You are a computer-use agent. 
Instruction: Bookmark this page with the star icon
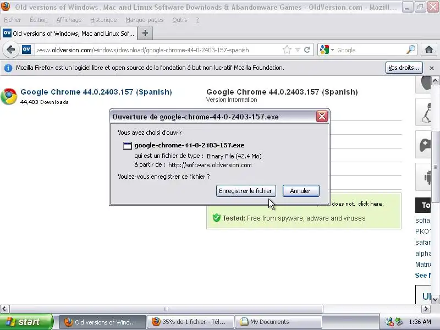[287, 50]
